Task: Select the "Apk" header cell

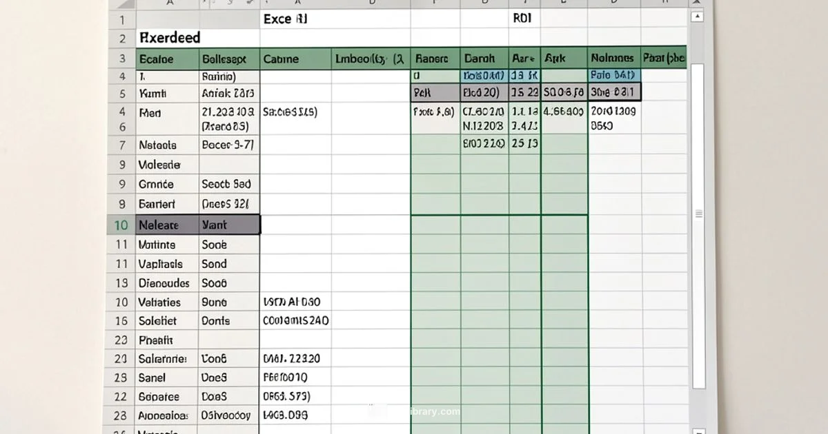Action: click(562, 59)
